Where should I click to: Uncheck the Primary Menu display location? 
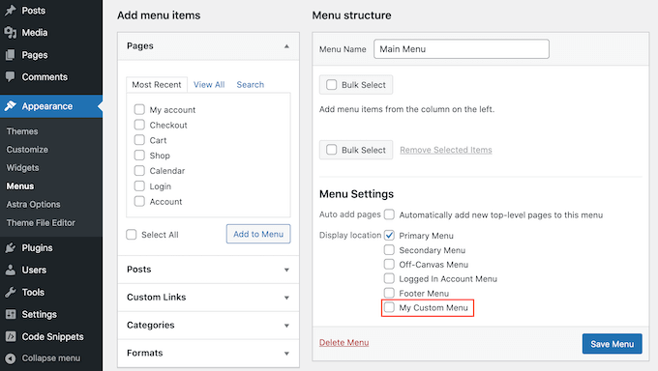389,235
